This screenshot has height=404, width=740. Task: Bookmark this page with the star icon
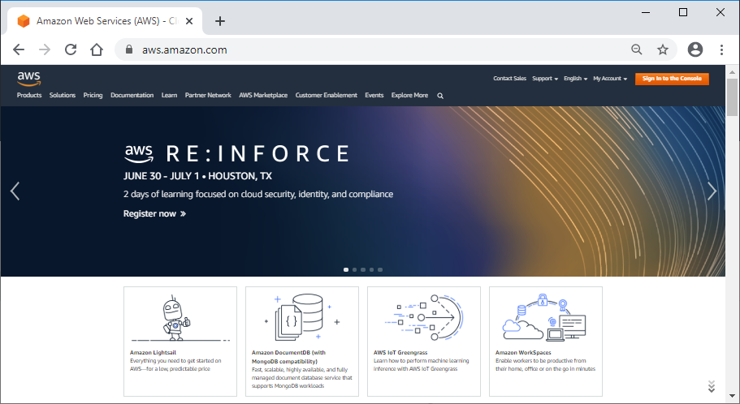663,49
